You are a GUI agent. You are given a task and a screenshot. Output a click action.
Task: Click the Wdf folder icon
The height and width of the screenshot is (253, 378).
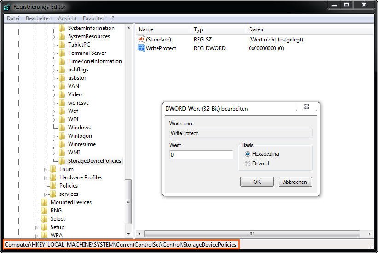point(62,111)
